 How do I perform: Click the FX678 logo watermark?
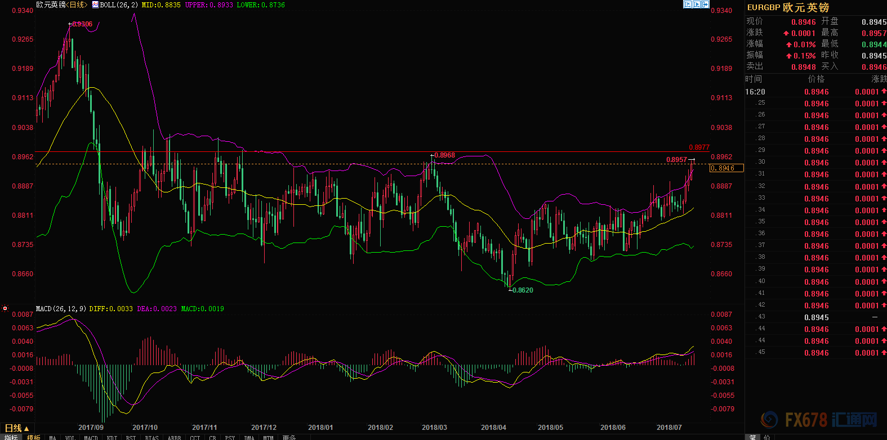point(818,420)
